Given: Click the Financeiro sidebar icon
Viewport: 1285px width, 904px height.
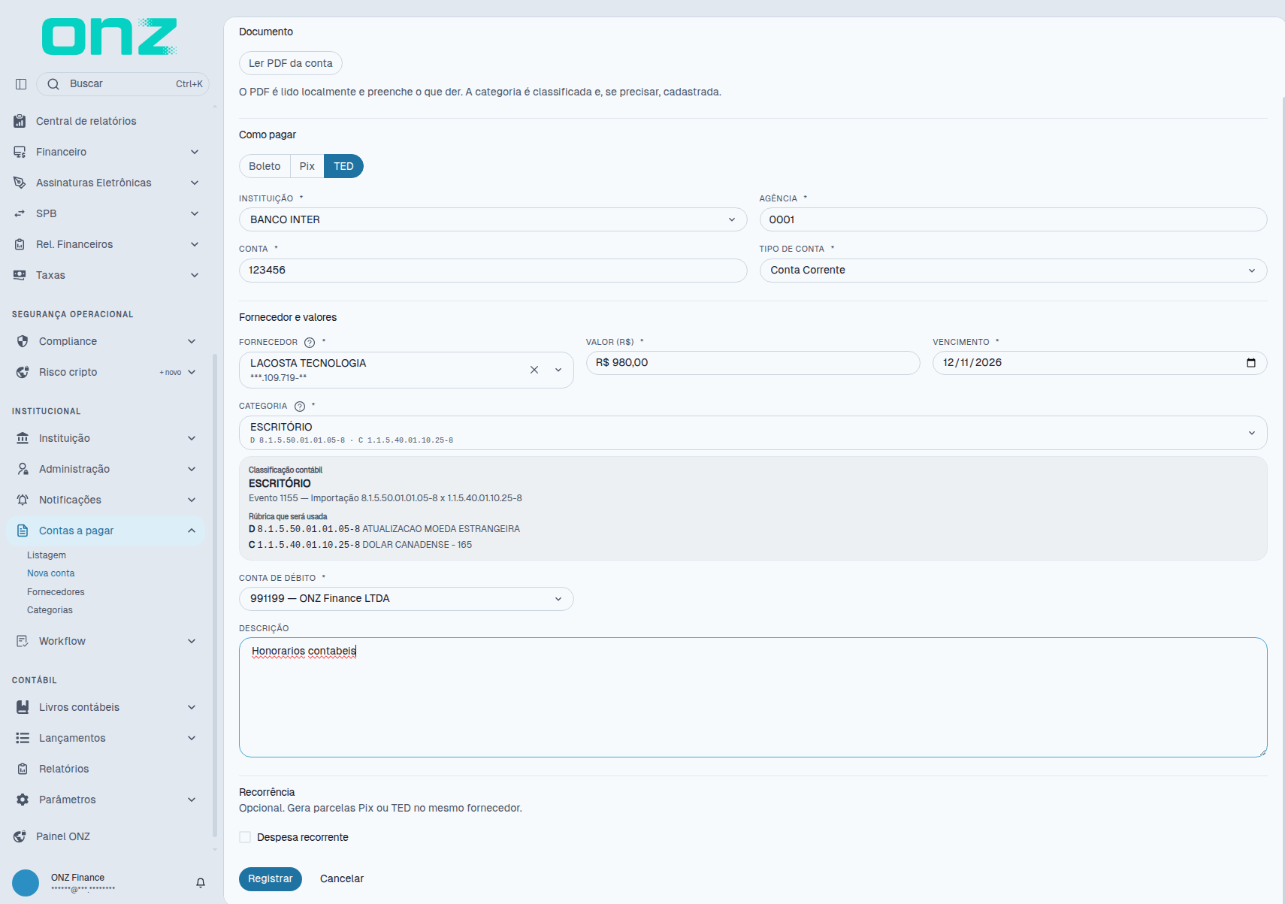Looking at the screenshot, I should point(20,152).
